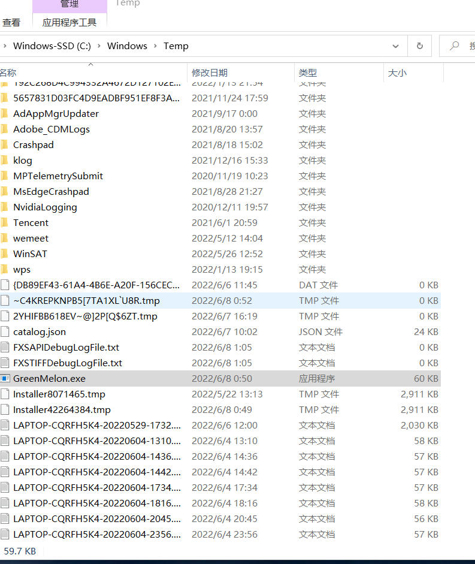Screen dimensions: 475x564
Task: Open address bar history dropdown
Action: pos(395,46)
